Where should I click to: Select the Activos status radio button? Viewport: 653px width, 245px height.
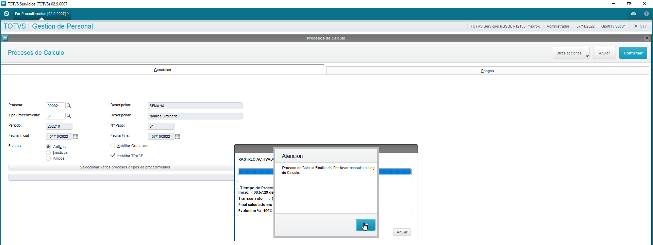point(48,147)
